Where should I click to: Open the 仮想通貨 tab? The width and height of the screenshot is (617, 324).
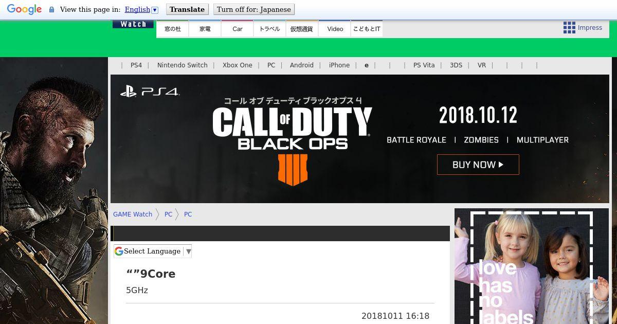pyautogui.click(x=302, y=29)
